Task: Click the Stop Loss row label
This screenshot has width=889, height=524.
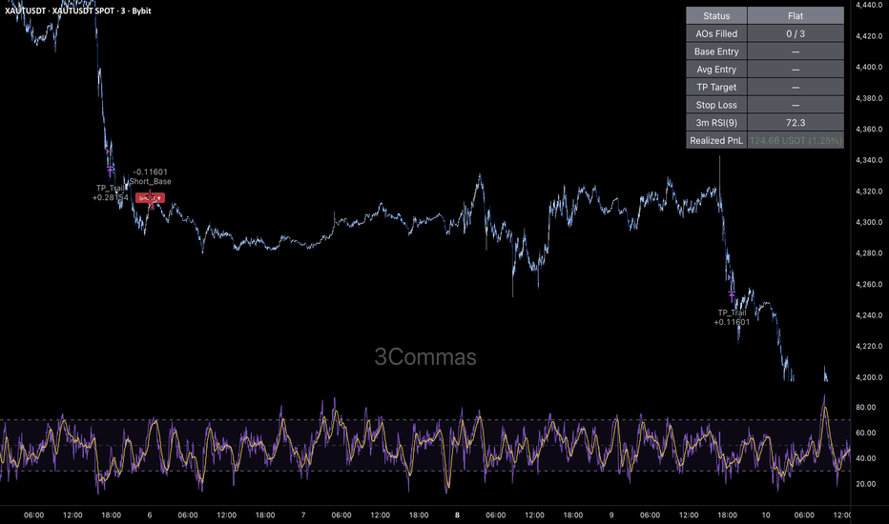Action: click(x=716, y=105)
